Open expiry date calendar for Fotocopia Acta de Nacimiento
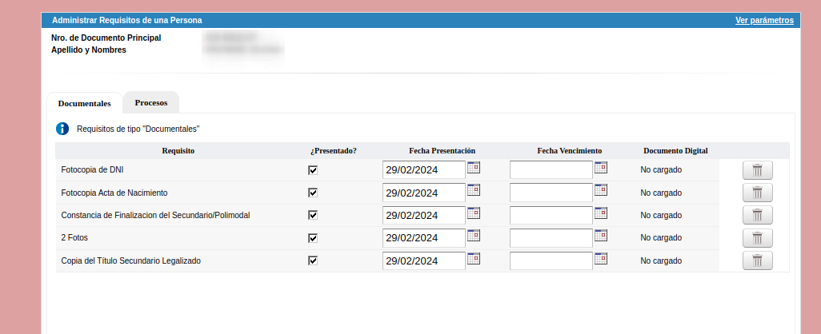The height and width of the screenshot is (334, 821). click(601, 189)
